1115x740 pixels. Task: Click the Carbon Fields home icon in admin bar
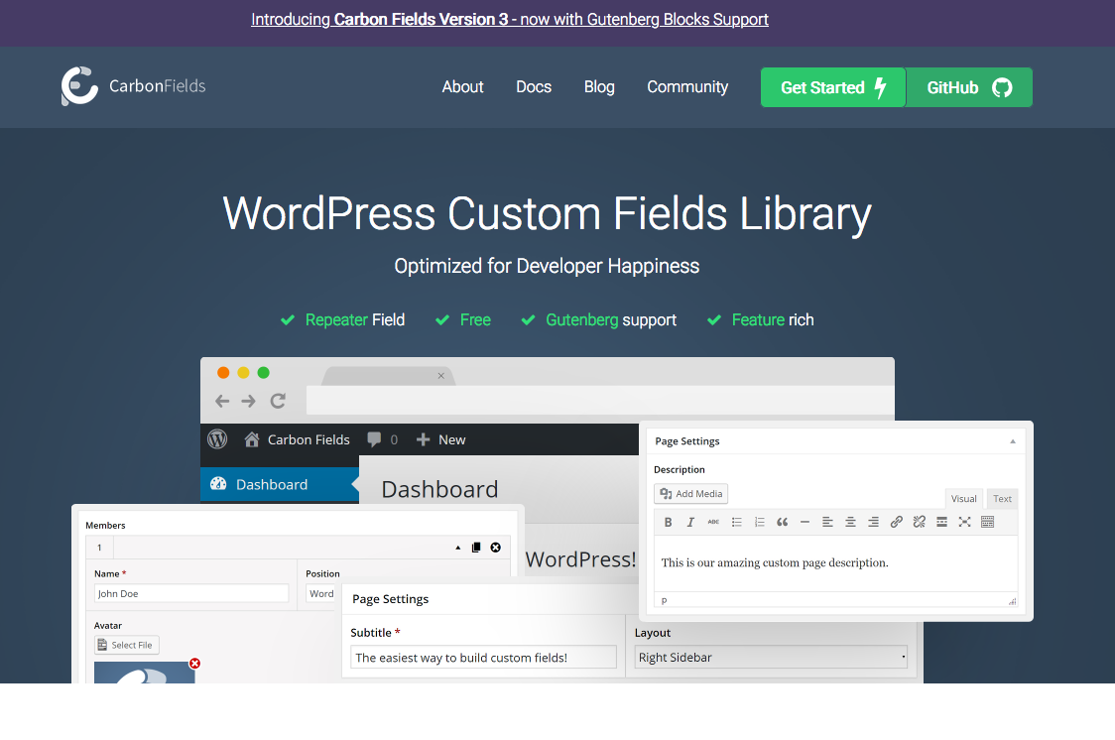(x=252, y=439)
